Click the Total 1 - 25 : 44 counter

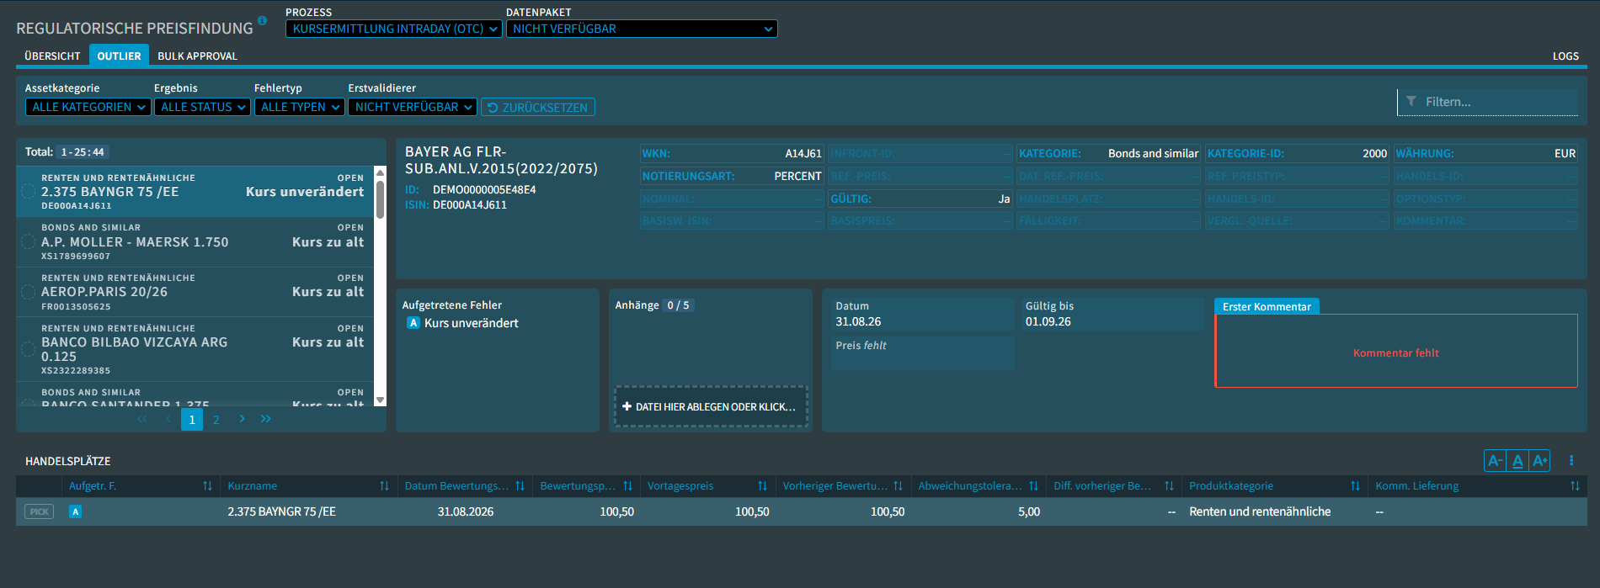[83, 151]
